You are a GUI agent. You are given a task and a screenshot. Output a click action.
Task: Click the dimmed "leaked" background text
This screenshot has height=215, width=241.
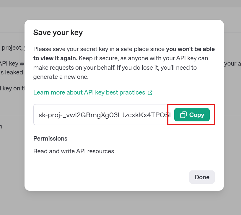[x=14, y=72]
